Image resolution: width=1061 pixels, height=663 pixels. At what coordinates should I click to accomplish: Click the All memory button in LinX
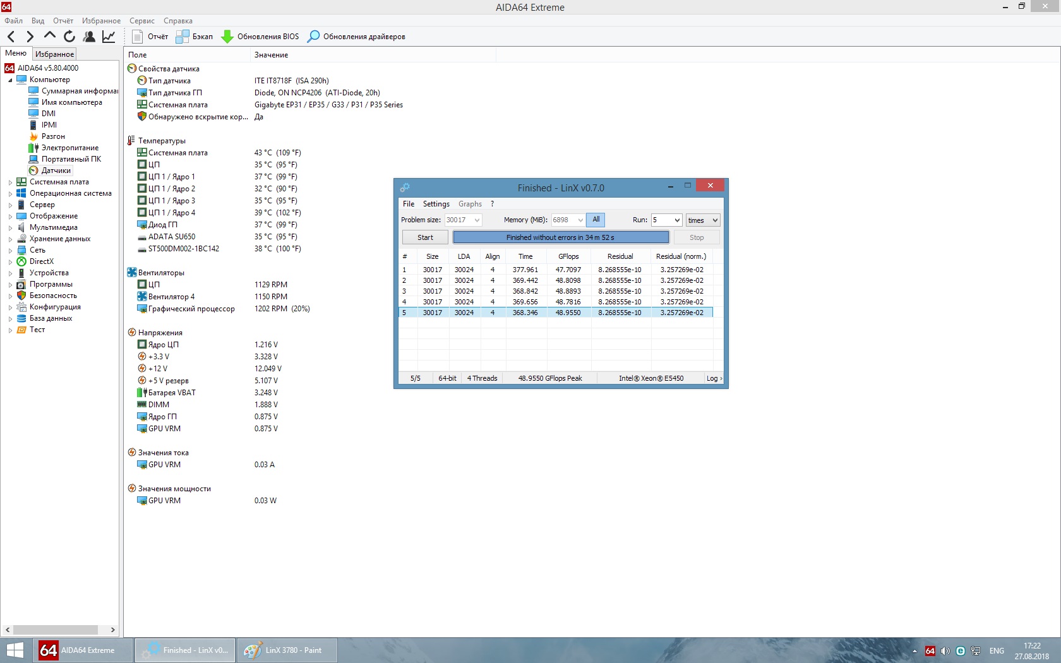click(x=596, y=220)
